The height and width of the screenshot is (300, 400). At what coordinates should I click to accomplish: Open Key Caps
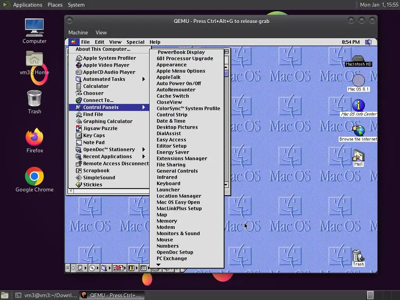coord(109,136)
